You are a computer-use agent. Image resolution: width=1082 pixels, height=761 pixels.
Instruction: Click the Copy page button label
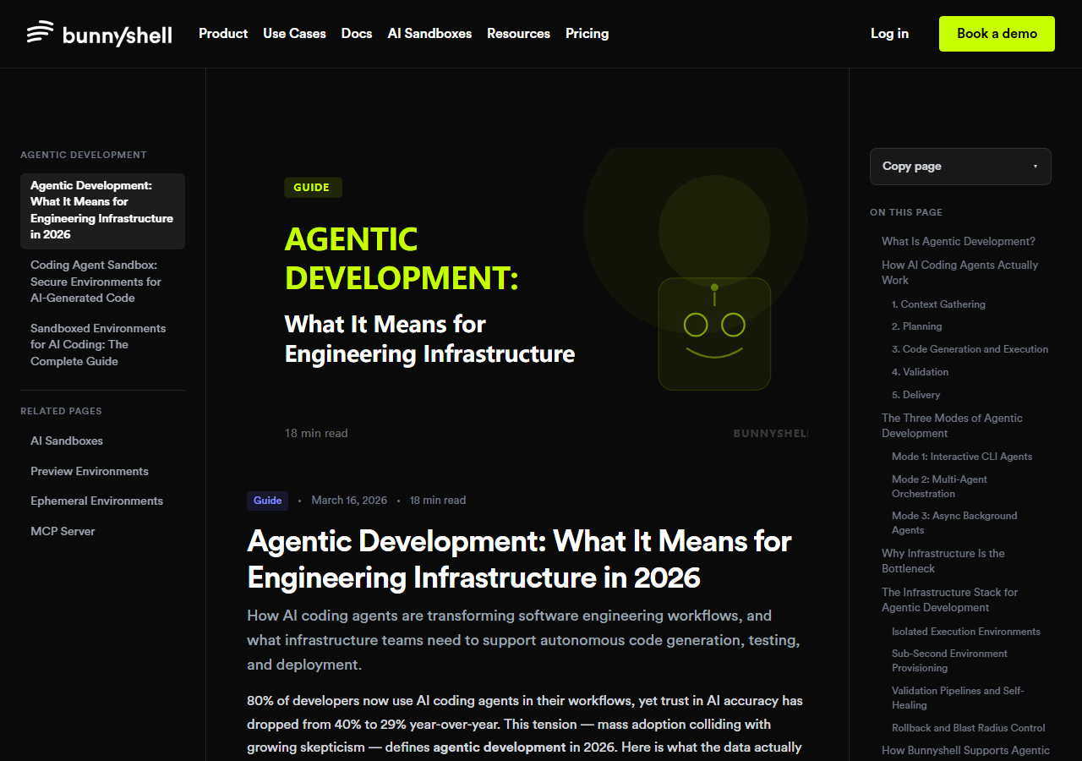[x=911, y=167]
